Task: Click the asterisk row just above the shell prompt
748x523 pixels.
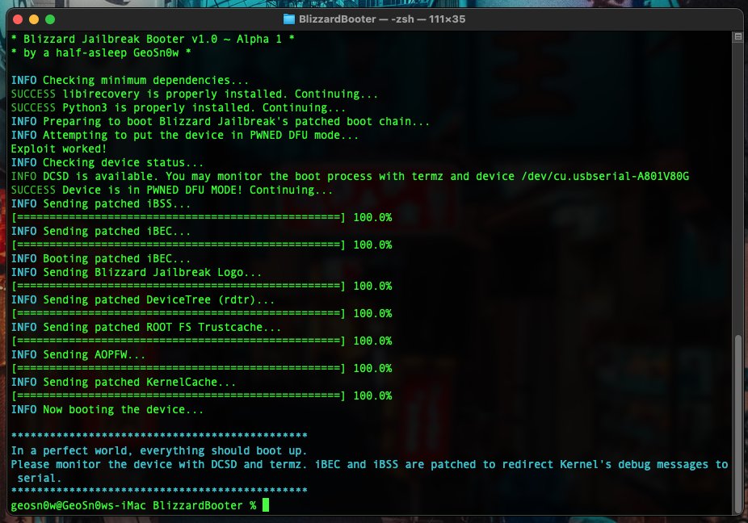Action: 159,491
